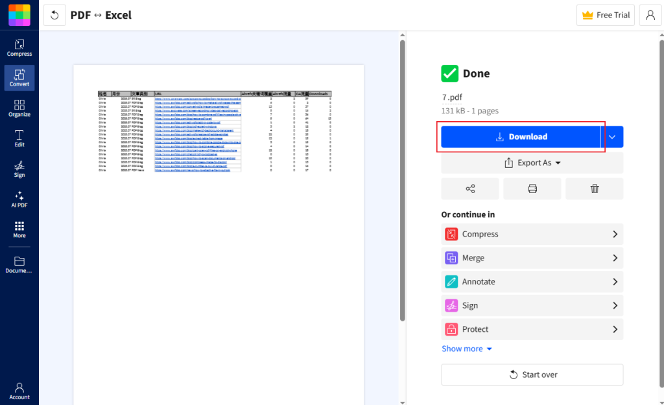The height and width of the screenshot is (405, 664).
Task: Launch AI PDF from the sidebar
Action: pyautogui.click(x=19, y=199)
